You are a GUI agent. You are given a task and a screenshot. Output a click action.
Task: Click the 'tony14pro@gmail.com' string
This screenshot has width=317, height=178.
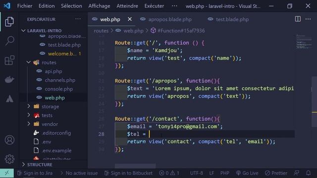187,127
